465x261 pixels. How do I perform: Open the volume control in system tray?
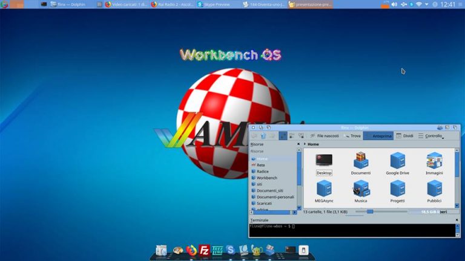(x=394, y=4)
